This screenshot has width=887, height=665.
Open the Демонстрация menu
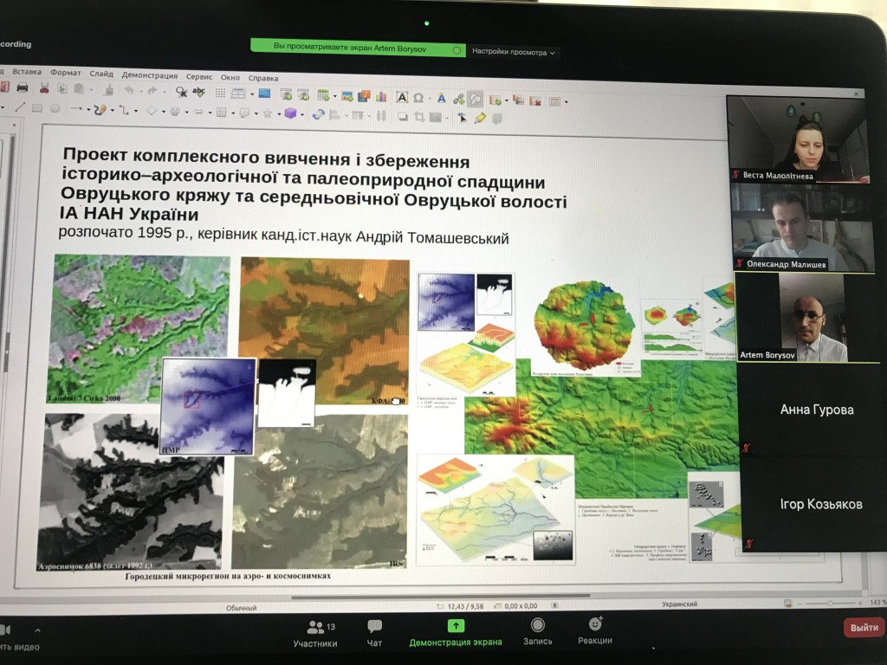150,75
